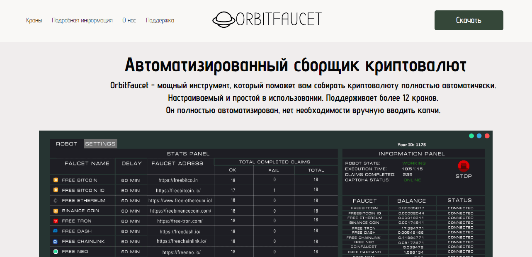The height and width of the screenshot is (257, 532).
Task: Open the ROBOT tab
Action: point(66,144)
